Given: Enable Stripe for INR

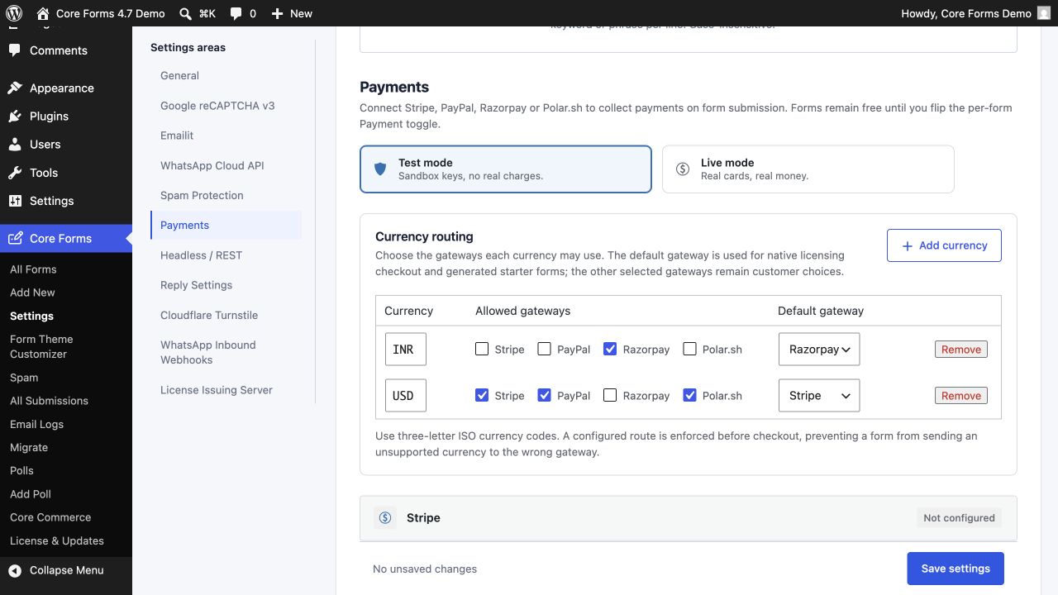Looking at the screenshot, I should click(482, 349).
